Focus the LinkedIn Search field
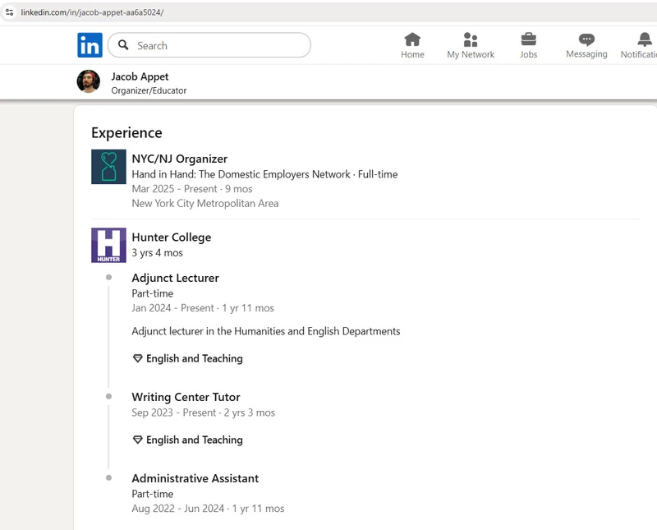This screenshot has width=657, height=530. 209,45
